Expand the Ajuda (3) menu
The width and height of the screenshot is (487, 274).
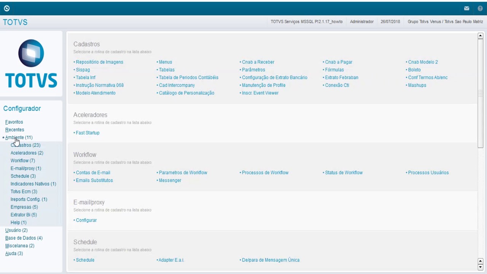tap(14, 253)
